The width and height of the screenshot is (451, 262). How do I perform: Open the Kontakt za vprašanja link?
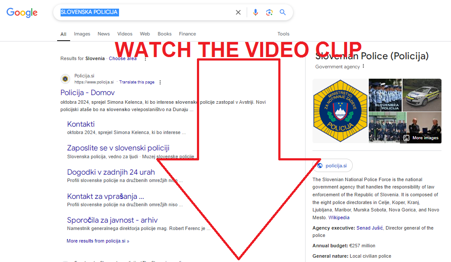pyautogui.click(x=105, y=196)
